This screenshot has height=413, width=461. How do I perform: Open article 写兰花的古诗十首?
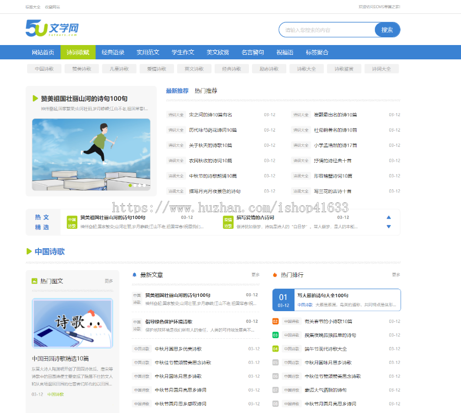[332, 191]
